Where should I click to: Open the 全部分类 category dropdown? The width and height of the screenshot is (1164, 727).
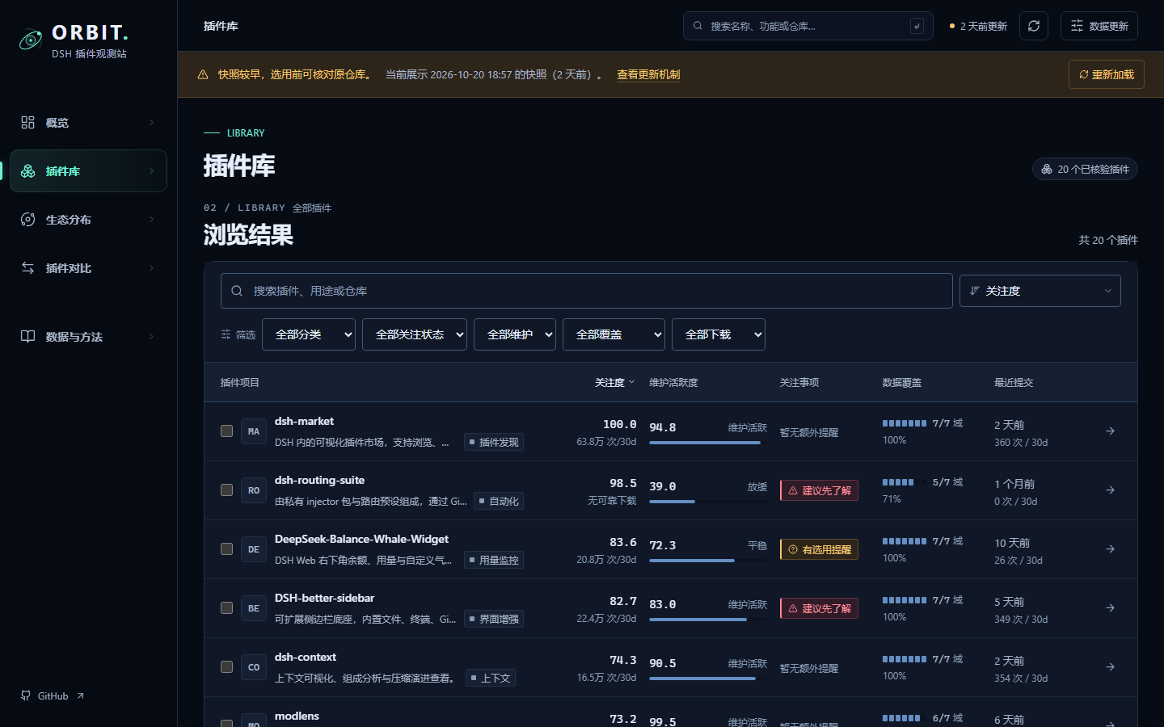(x=309, y=334)
